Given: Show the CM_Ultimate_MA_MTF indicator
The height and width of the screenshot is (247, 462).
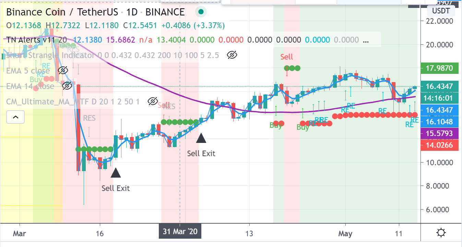Looking at the screenshot, I should [x=152, y=101].
